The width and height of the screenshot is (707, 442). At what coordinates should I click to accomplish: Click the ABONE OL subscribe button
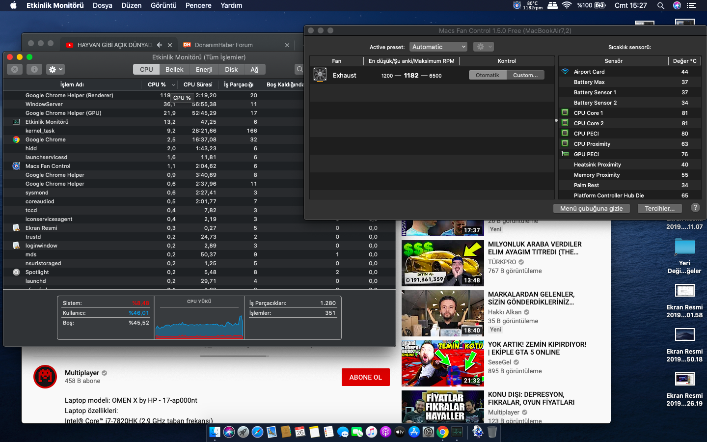pyautogui.click(x=366, y=377)
